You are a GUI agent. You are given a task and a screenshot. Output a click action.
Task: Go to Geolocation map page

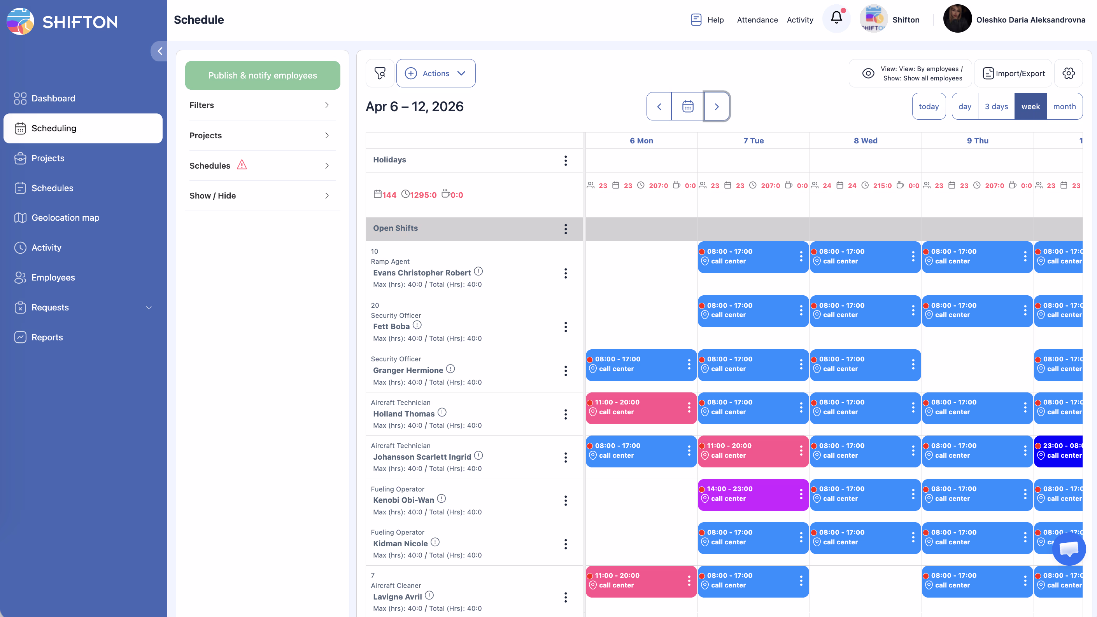(65, 217)
